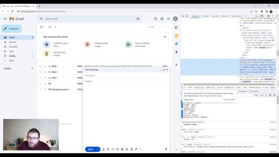Open Gmail settings gear
The image size is (279, 157).
[162, 19]
